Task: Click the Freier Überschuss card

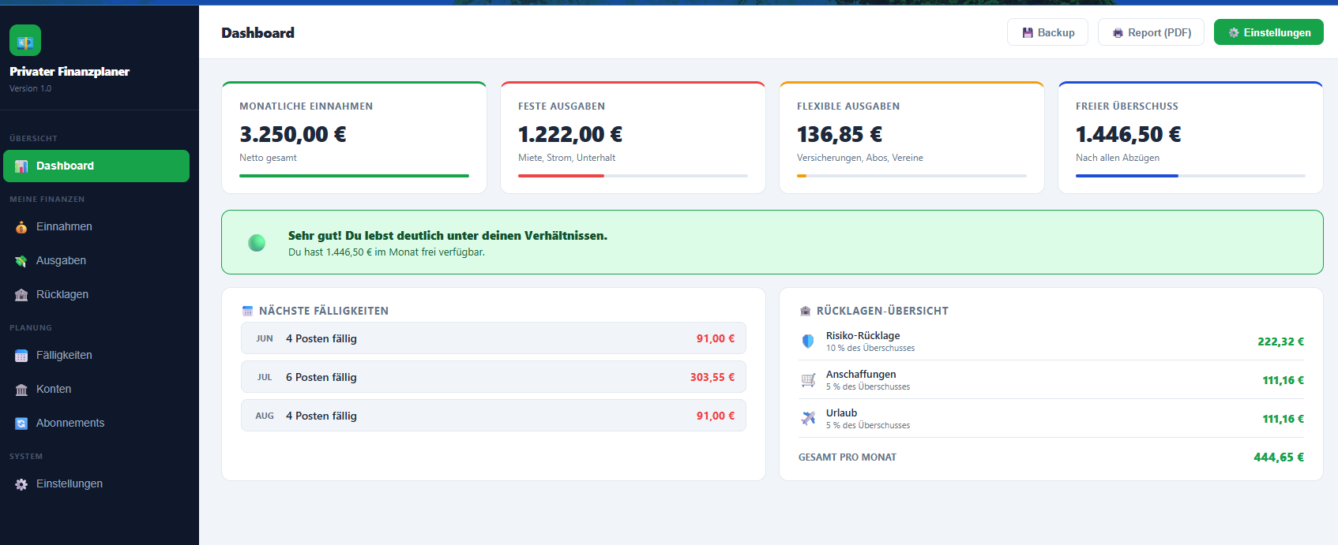Action: tap(1190, 137)
